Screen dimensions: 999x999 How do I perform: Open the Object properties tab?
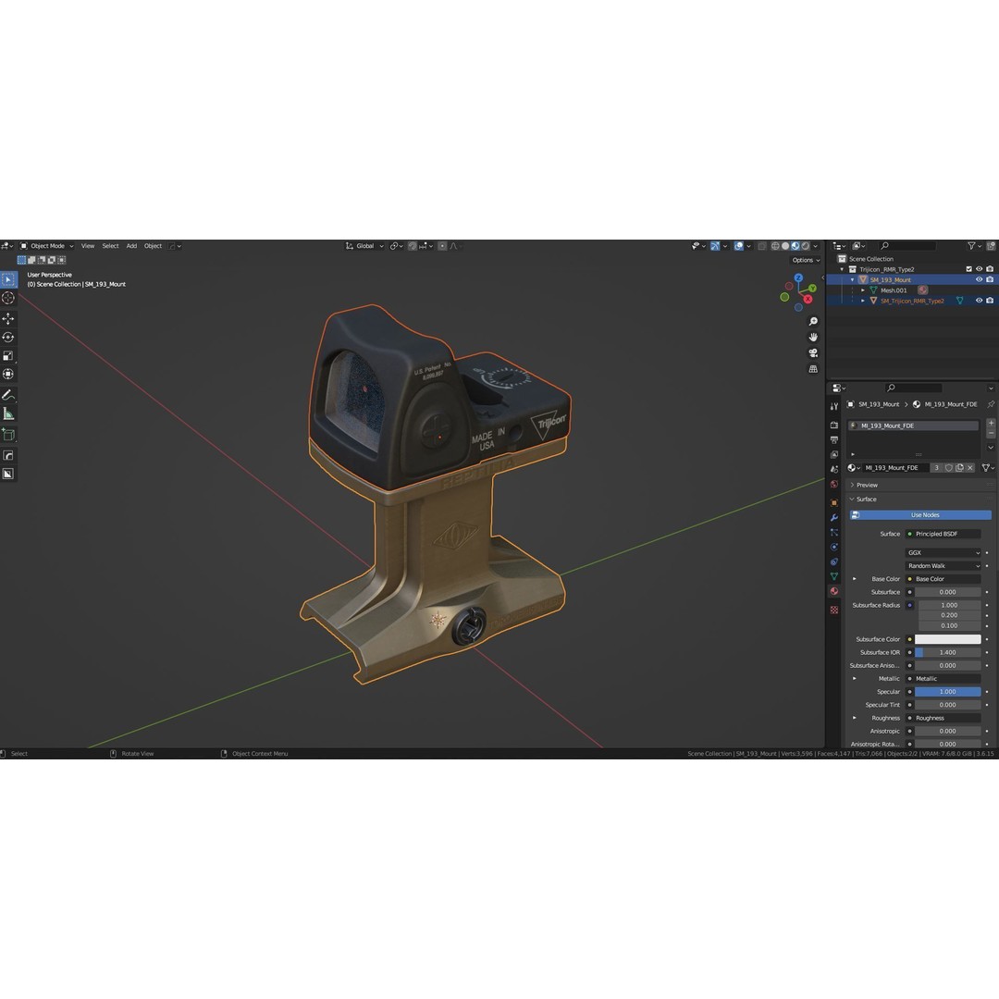(834, 502)
